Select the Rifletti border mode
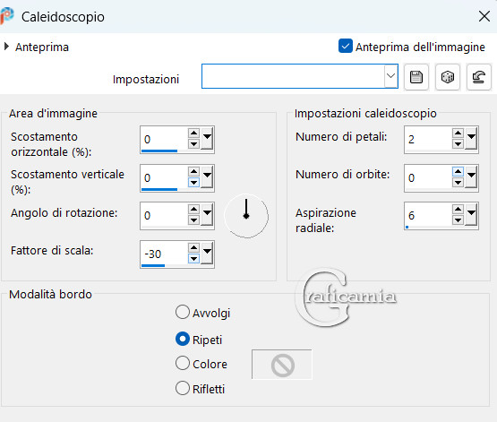 pyautogui.click(x=183, y=388)
